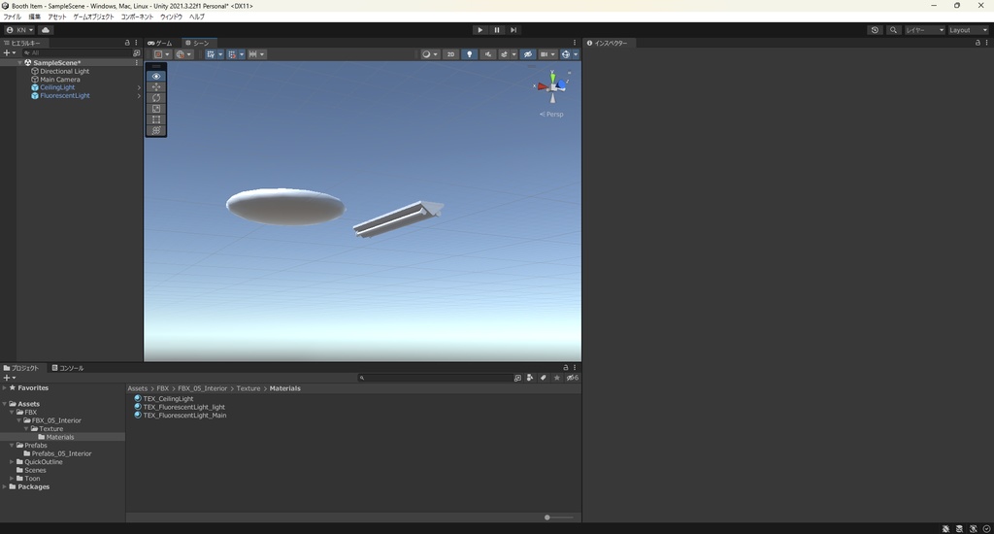Open SampleScene context three-dot menu
Image resolution: width=994 pixels, height=534 pixels.
pyautogui.click(x=136, y=63)
